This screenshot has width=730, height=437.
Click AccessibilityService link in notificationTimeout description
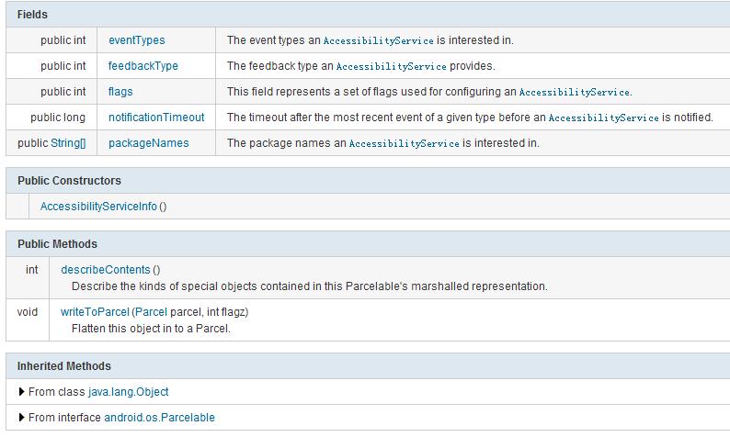click(x=603, y=118)
